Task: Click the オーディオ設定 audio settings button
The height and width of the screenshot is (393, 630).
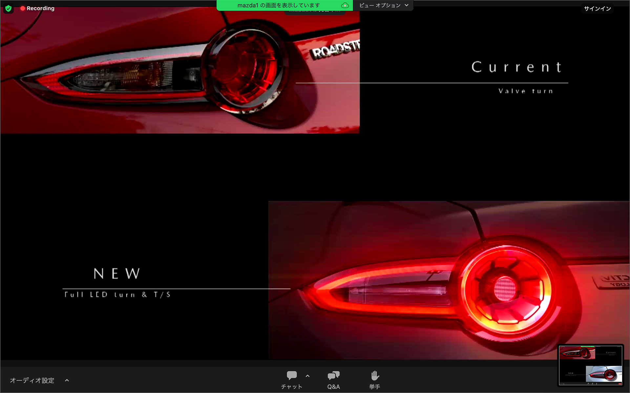Action: coord(32,380)
